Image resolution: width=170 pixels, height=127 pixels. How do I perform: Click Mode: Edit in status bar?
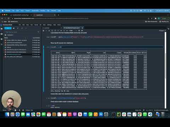click(138, 110)
